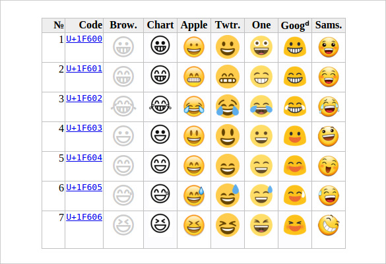This screenshot has height=264, width=386.
Task: Click the Goog column header
Action: point(295,25)
